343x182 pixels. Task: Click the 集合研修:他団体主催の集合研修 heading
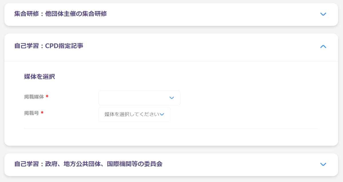click(x=61, y=14)
